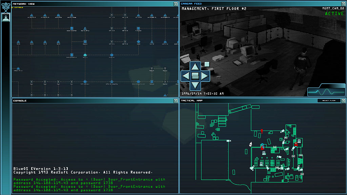Expand the Tactical Map panel with corner button

343,101
